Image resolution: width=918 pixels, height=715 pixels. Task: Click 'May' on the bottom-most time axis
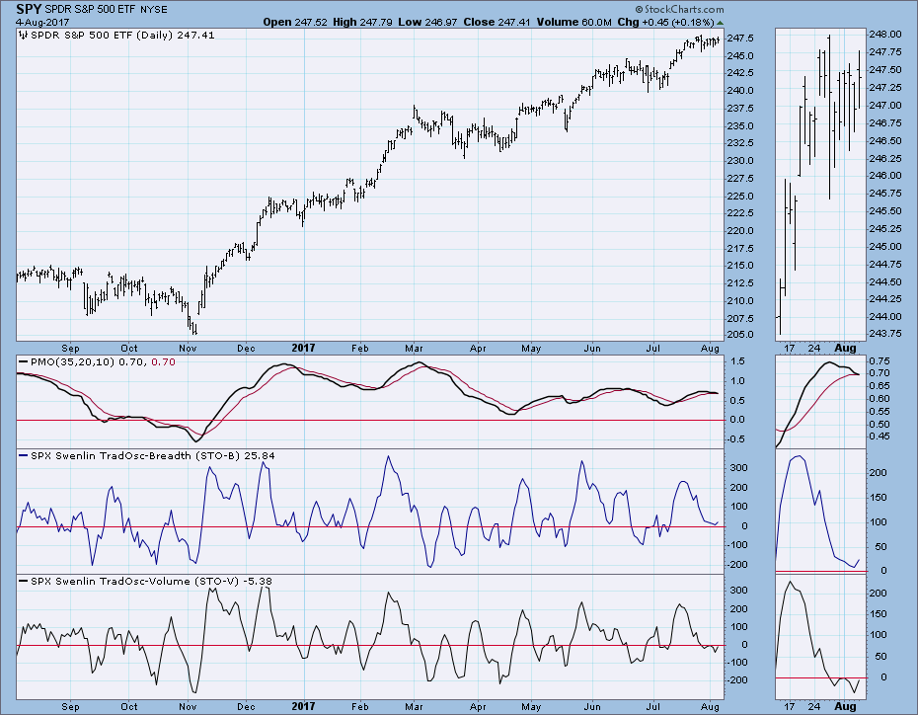point(531,707)
